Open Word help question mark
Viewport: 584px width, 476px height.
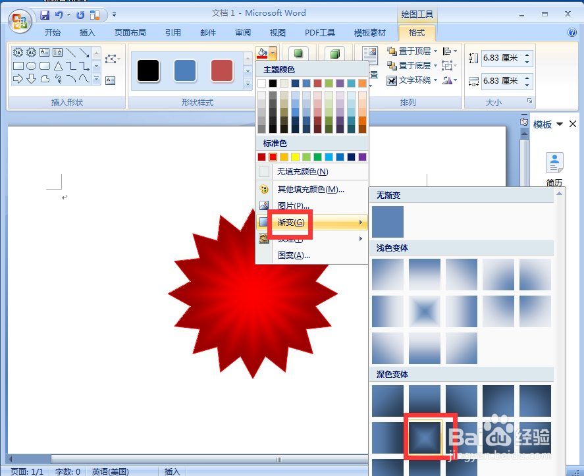pyautogui.click(x=572, y=32)
